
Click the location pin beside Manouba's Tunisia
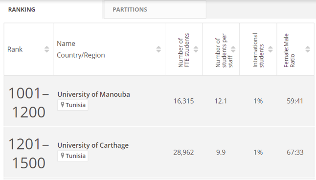[x=63, y=105]
